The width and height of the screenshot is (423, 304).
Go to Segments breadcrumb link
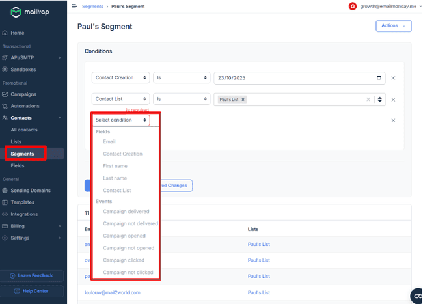(x=92, y=7)
